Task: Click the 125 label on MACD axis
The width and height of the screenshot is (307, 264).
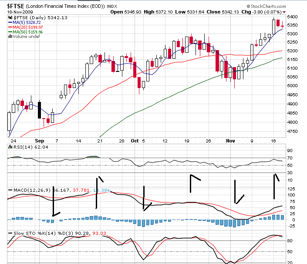Action: click(291, 189)
